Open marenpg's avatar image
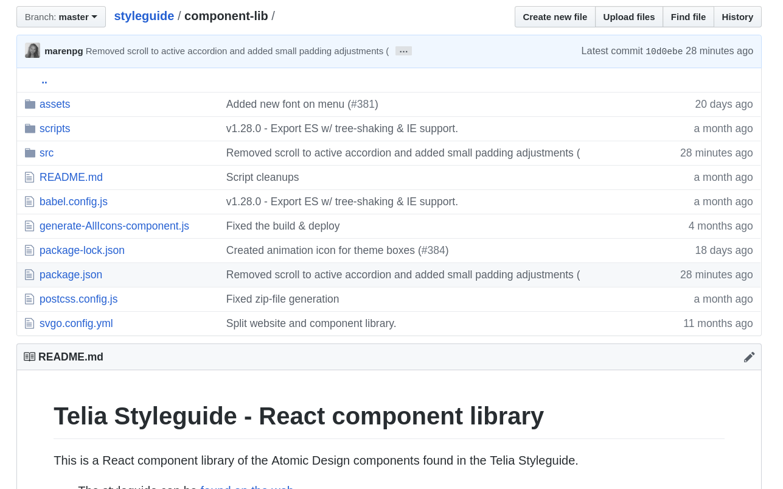783x489 pixels. click(32, 51)
